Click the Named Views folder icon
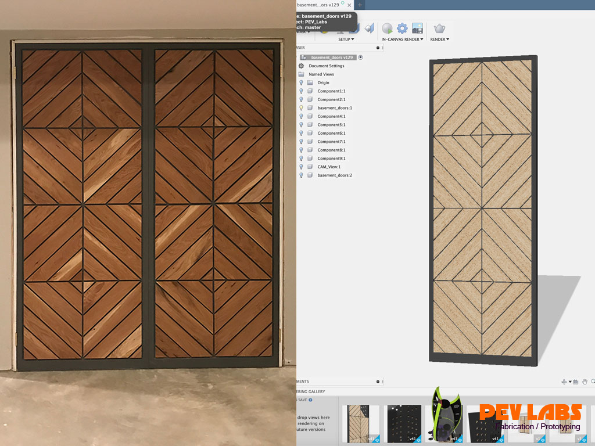 [302, 74]
